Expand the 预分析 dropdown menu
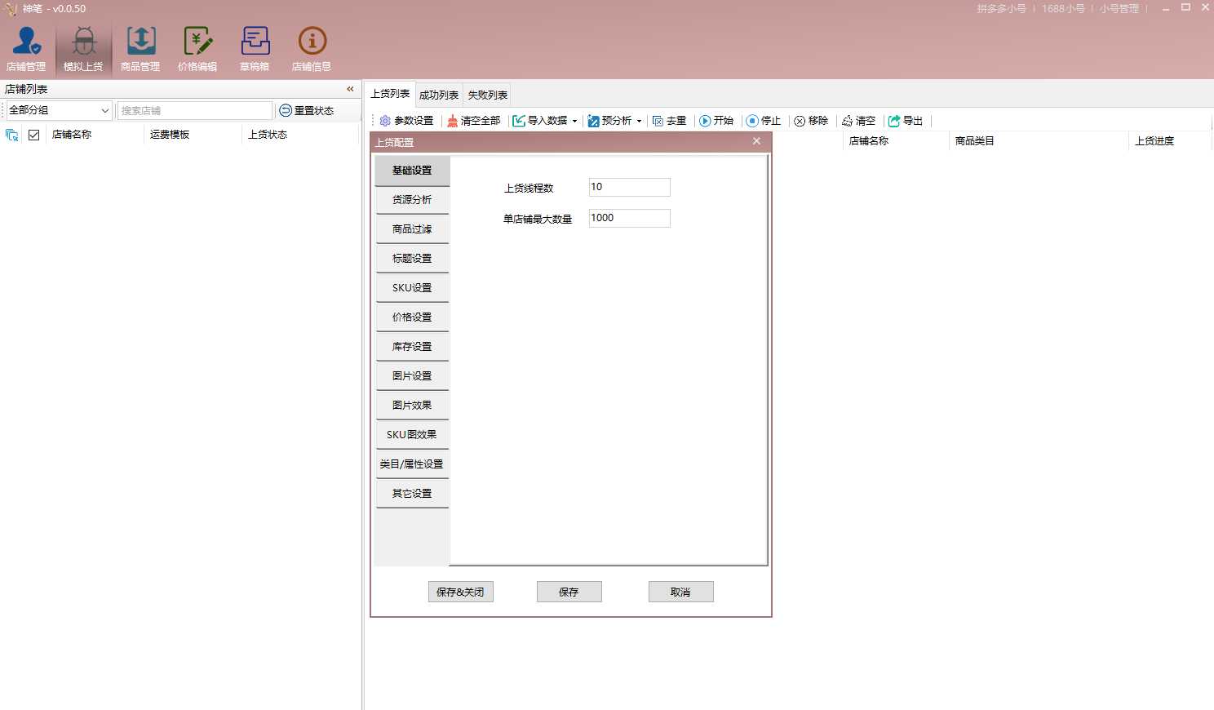 (x=639, y=121)
